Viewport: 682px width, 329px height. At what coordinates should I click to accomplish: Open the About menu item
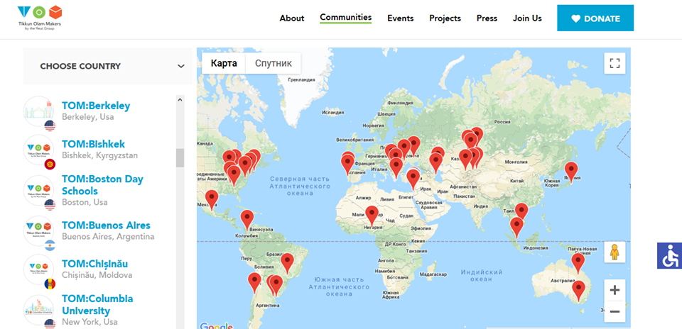point(292,18)
